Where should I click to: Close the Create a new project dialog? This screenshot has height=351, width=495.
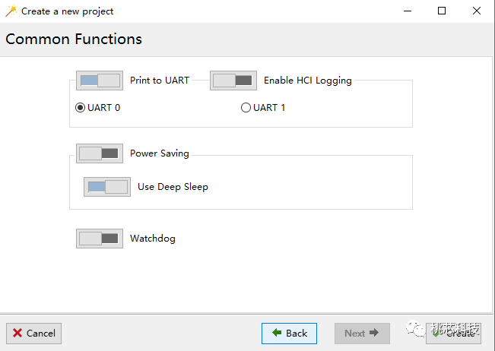click(x=477, y=11)
